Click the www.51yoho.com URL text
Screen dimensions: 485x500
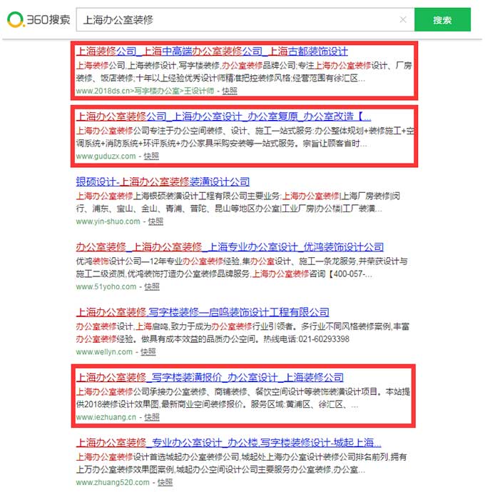pos(106,286)
